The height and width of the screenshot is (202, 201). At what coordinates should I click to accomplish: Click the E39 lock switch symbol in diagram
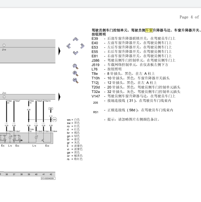click(x=43, y=140)
